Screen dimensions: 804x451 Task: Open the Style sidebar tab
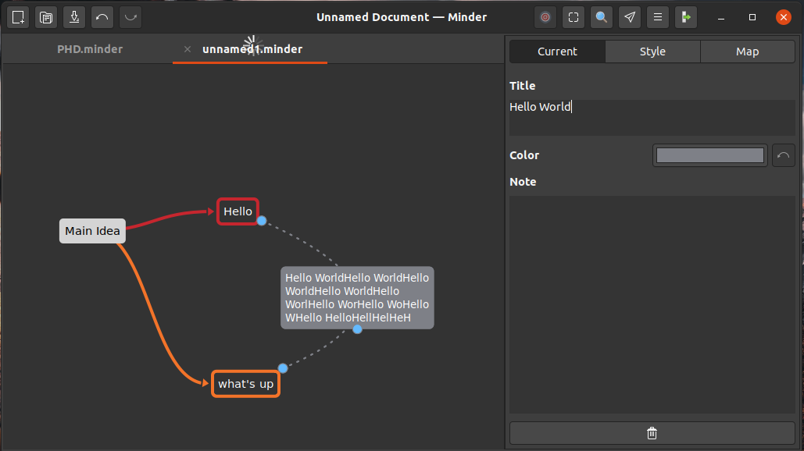pos(652,51)
